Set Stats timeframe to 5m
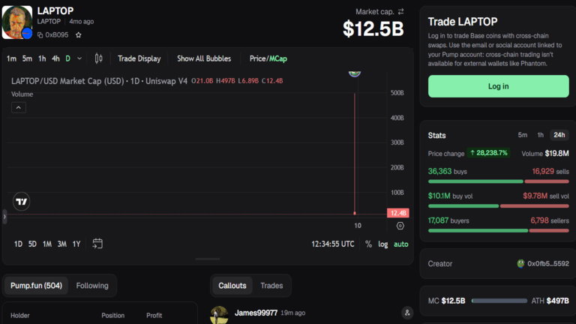Viewport: 576px width, 324px height. (522, 135)
